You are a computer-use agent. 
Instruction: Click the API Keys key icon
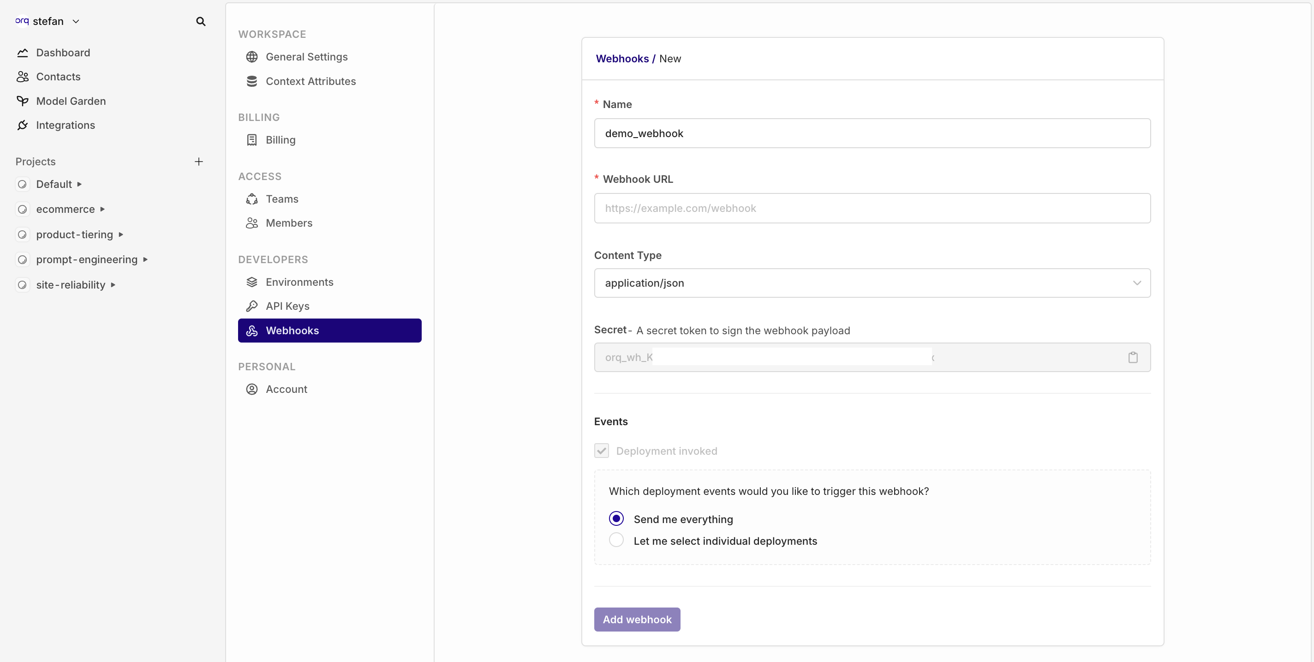click(251, 306)
